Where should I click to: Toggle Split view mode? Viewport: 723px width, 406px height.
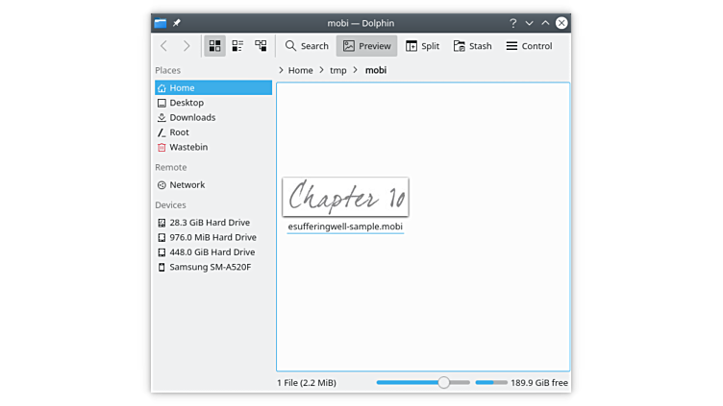tap(422, 46)
